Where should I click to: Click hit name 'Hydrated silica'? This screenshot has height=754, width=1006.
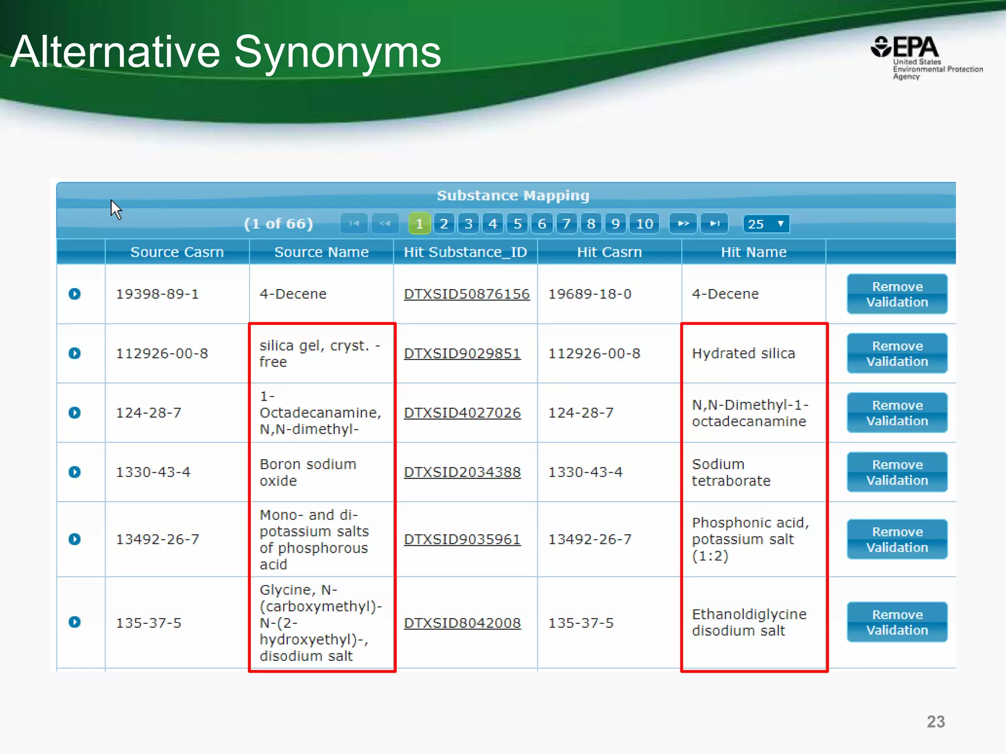(743, 353)
